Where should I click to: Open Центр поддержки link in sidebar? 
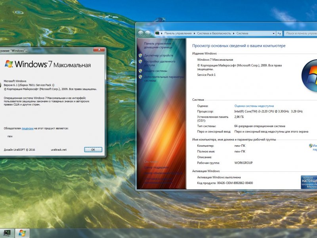[156, 167]
